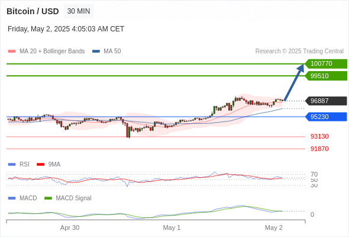
Task: Click the pink MA 20 legend swatch
Action: [12, 52]
